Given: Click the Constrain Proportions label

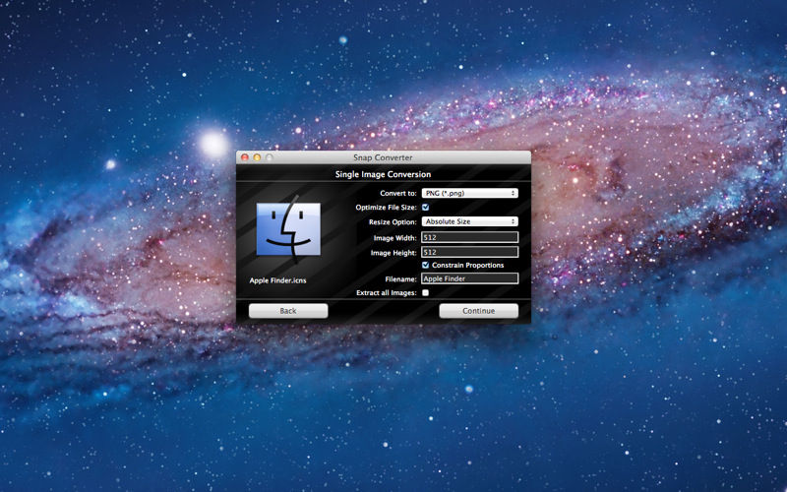Looking at the screenshot, I should [468, 265].
